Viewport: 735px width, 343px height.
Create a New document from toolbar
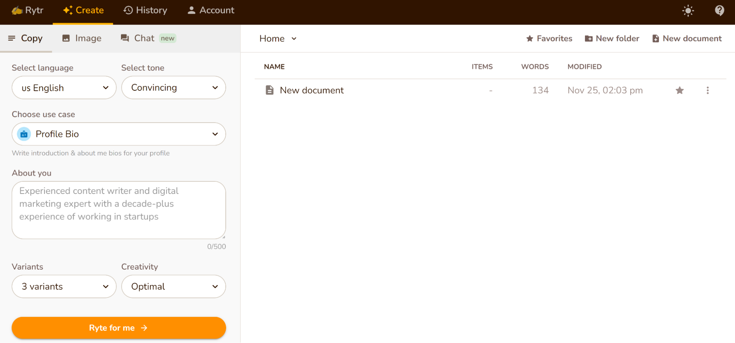(687, 39)
